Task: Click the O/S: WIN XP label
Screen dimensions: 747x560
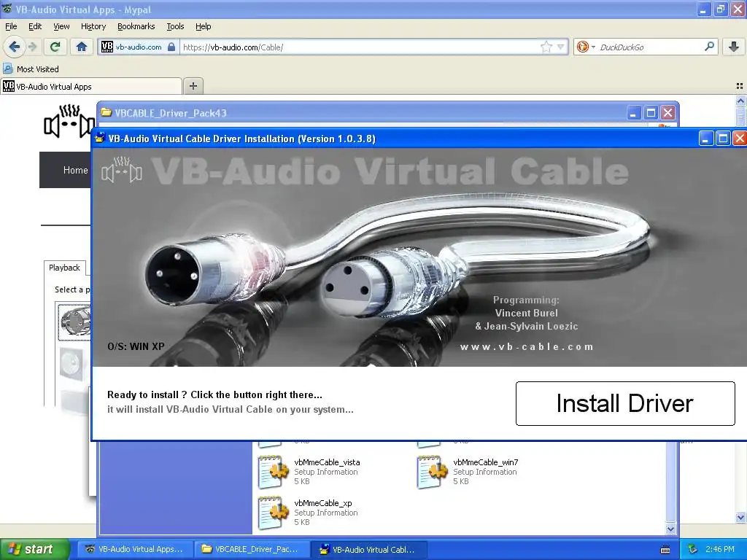Action: (x=136, y=346)
